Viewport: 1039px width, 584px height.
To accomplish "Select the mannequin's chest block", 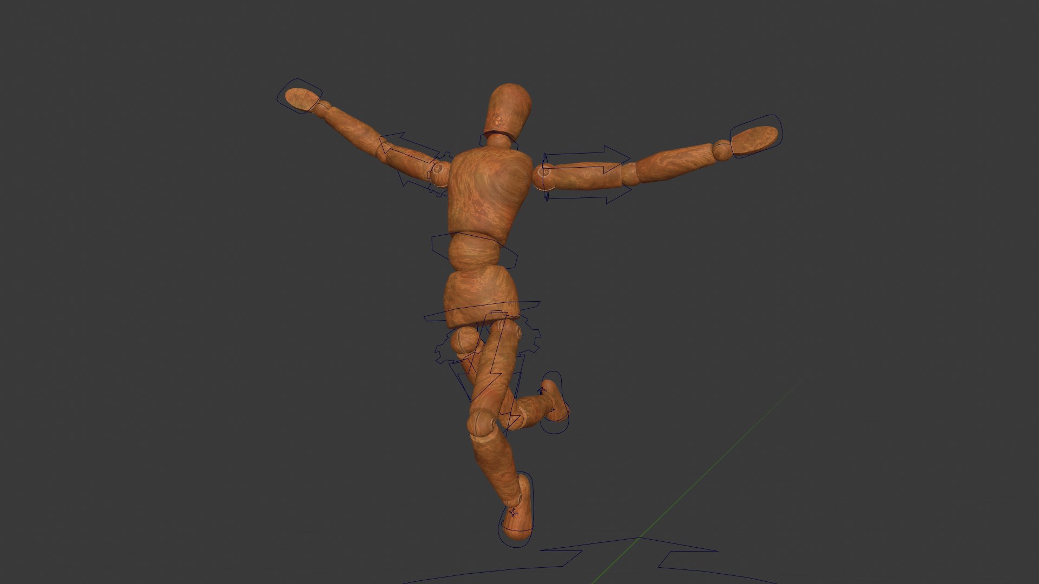I will pyautogui.click(x=489, y=196).
